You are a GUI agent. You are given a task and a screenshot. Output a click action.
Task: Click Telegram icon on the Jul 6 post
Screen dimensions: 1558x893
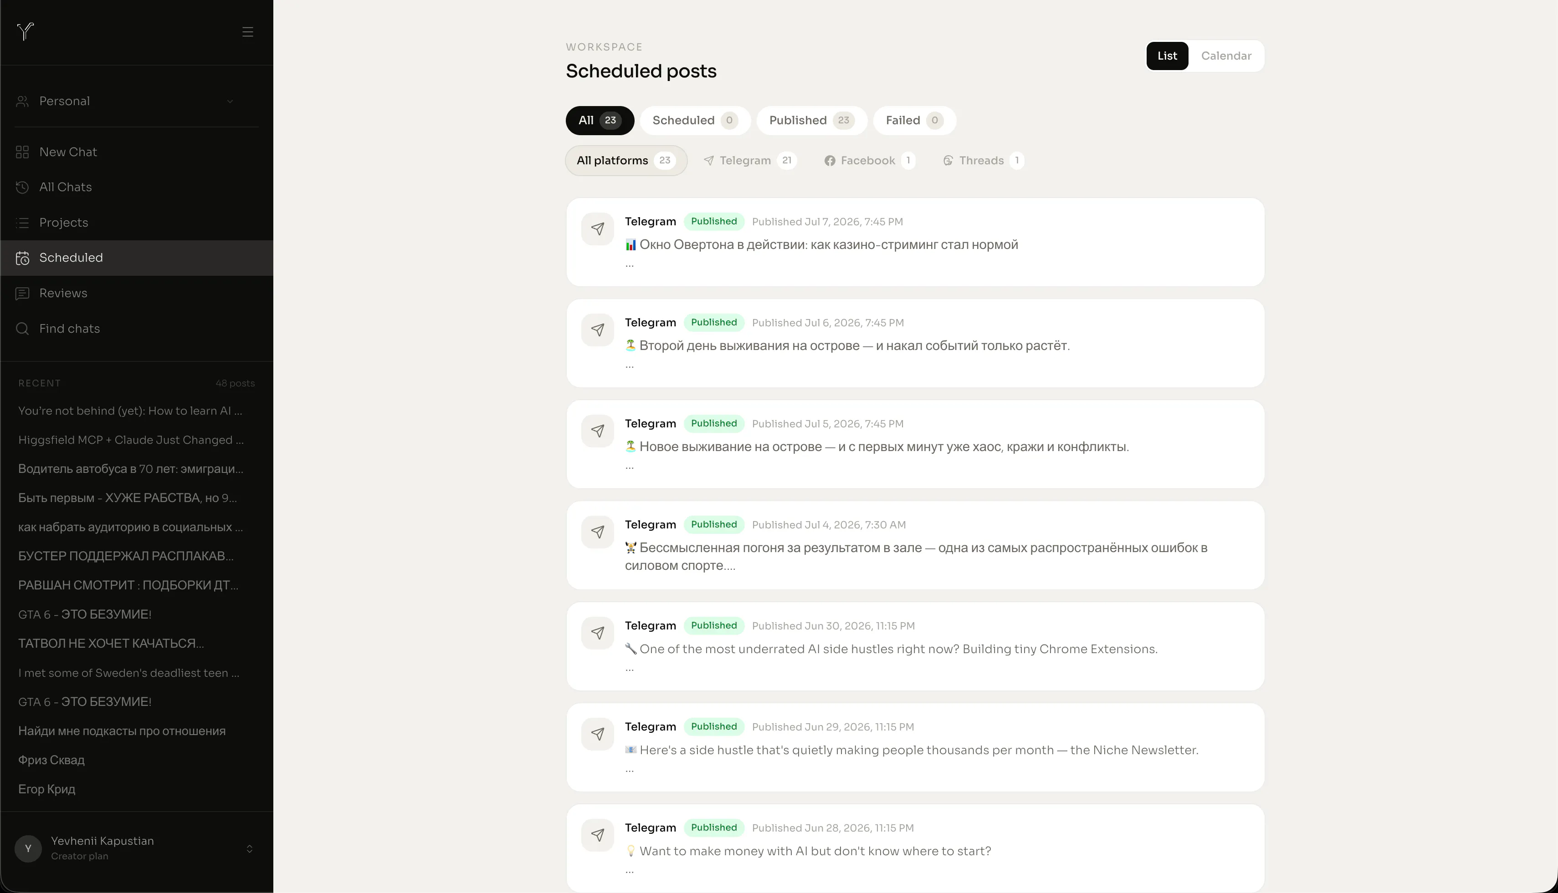pos(598,330)
